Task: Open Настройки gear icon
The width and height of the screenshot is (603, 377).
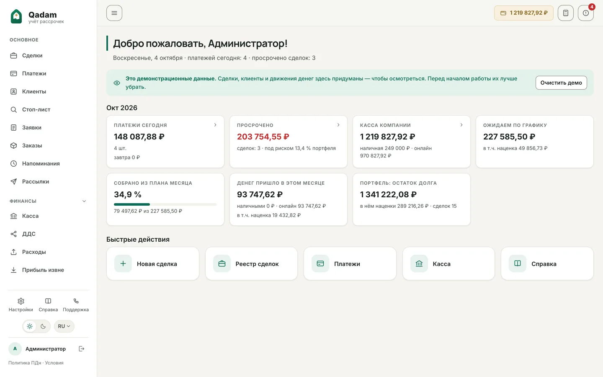Action: point(21,301)
